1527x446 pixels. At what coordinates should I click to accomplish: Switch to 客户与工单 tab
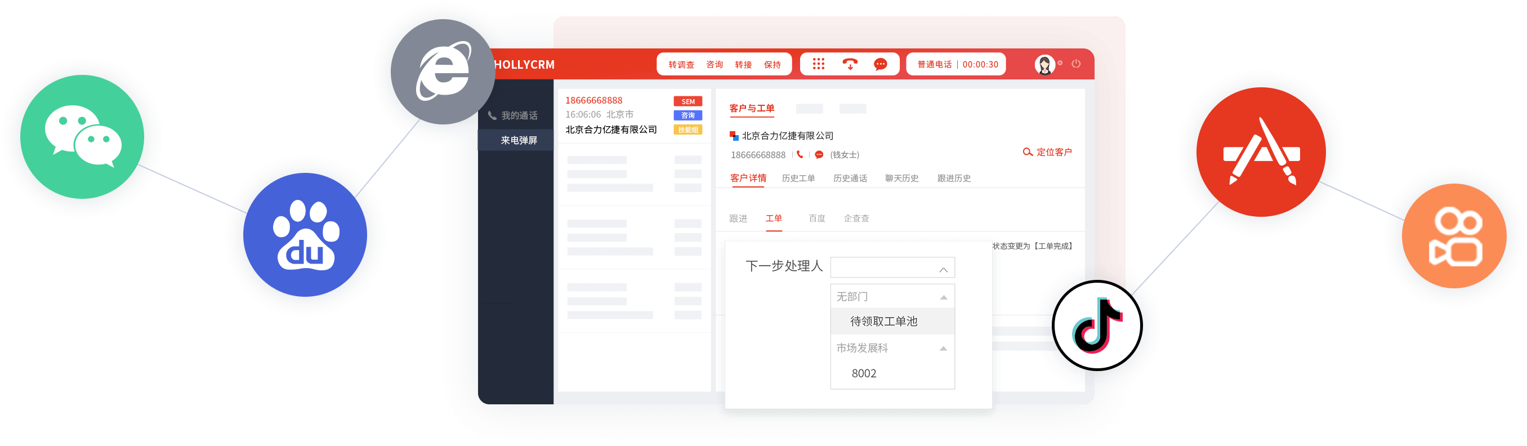(752, 109)
